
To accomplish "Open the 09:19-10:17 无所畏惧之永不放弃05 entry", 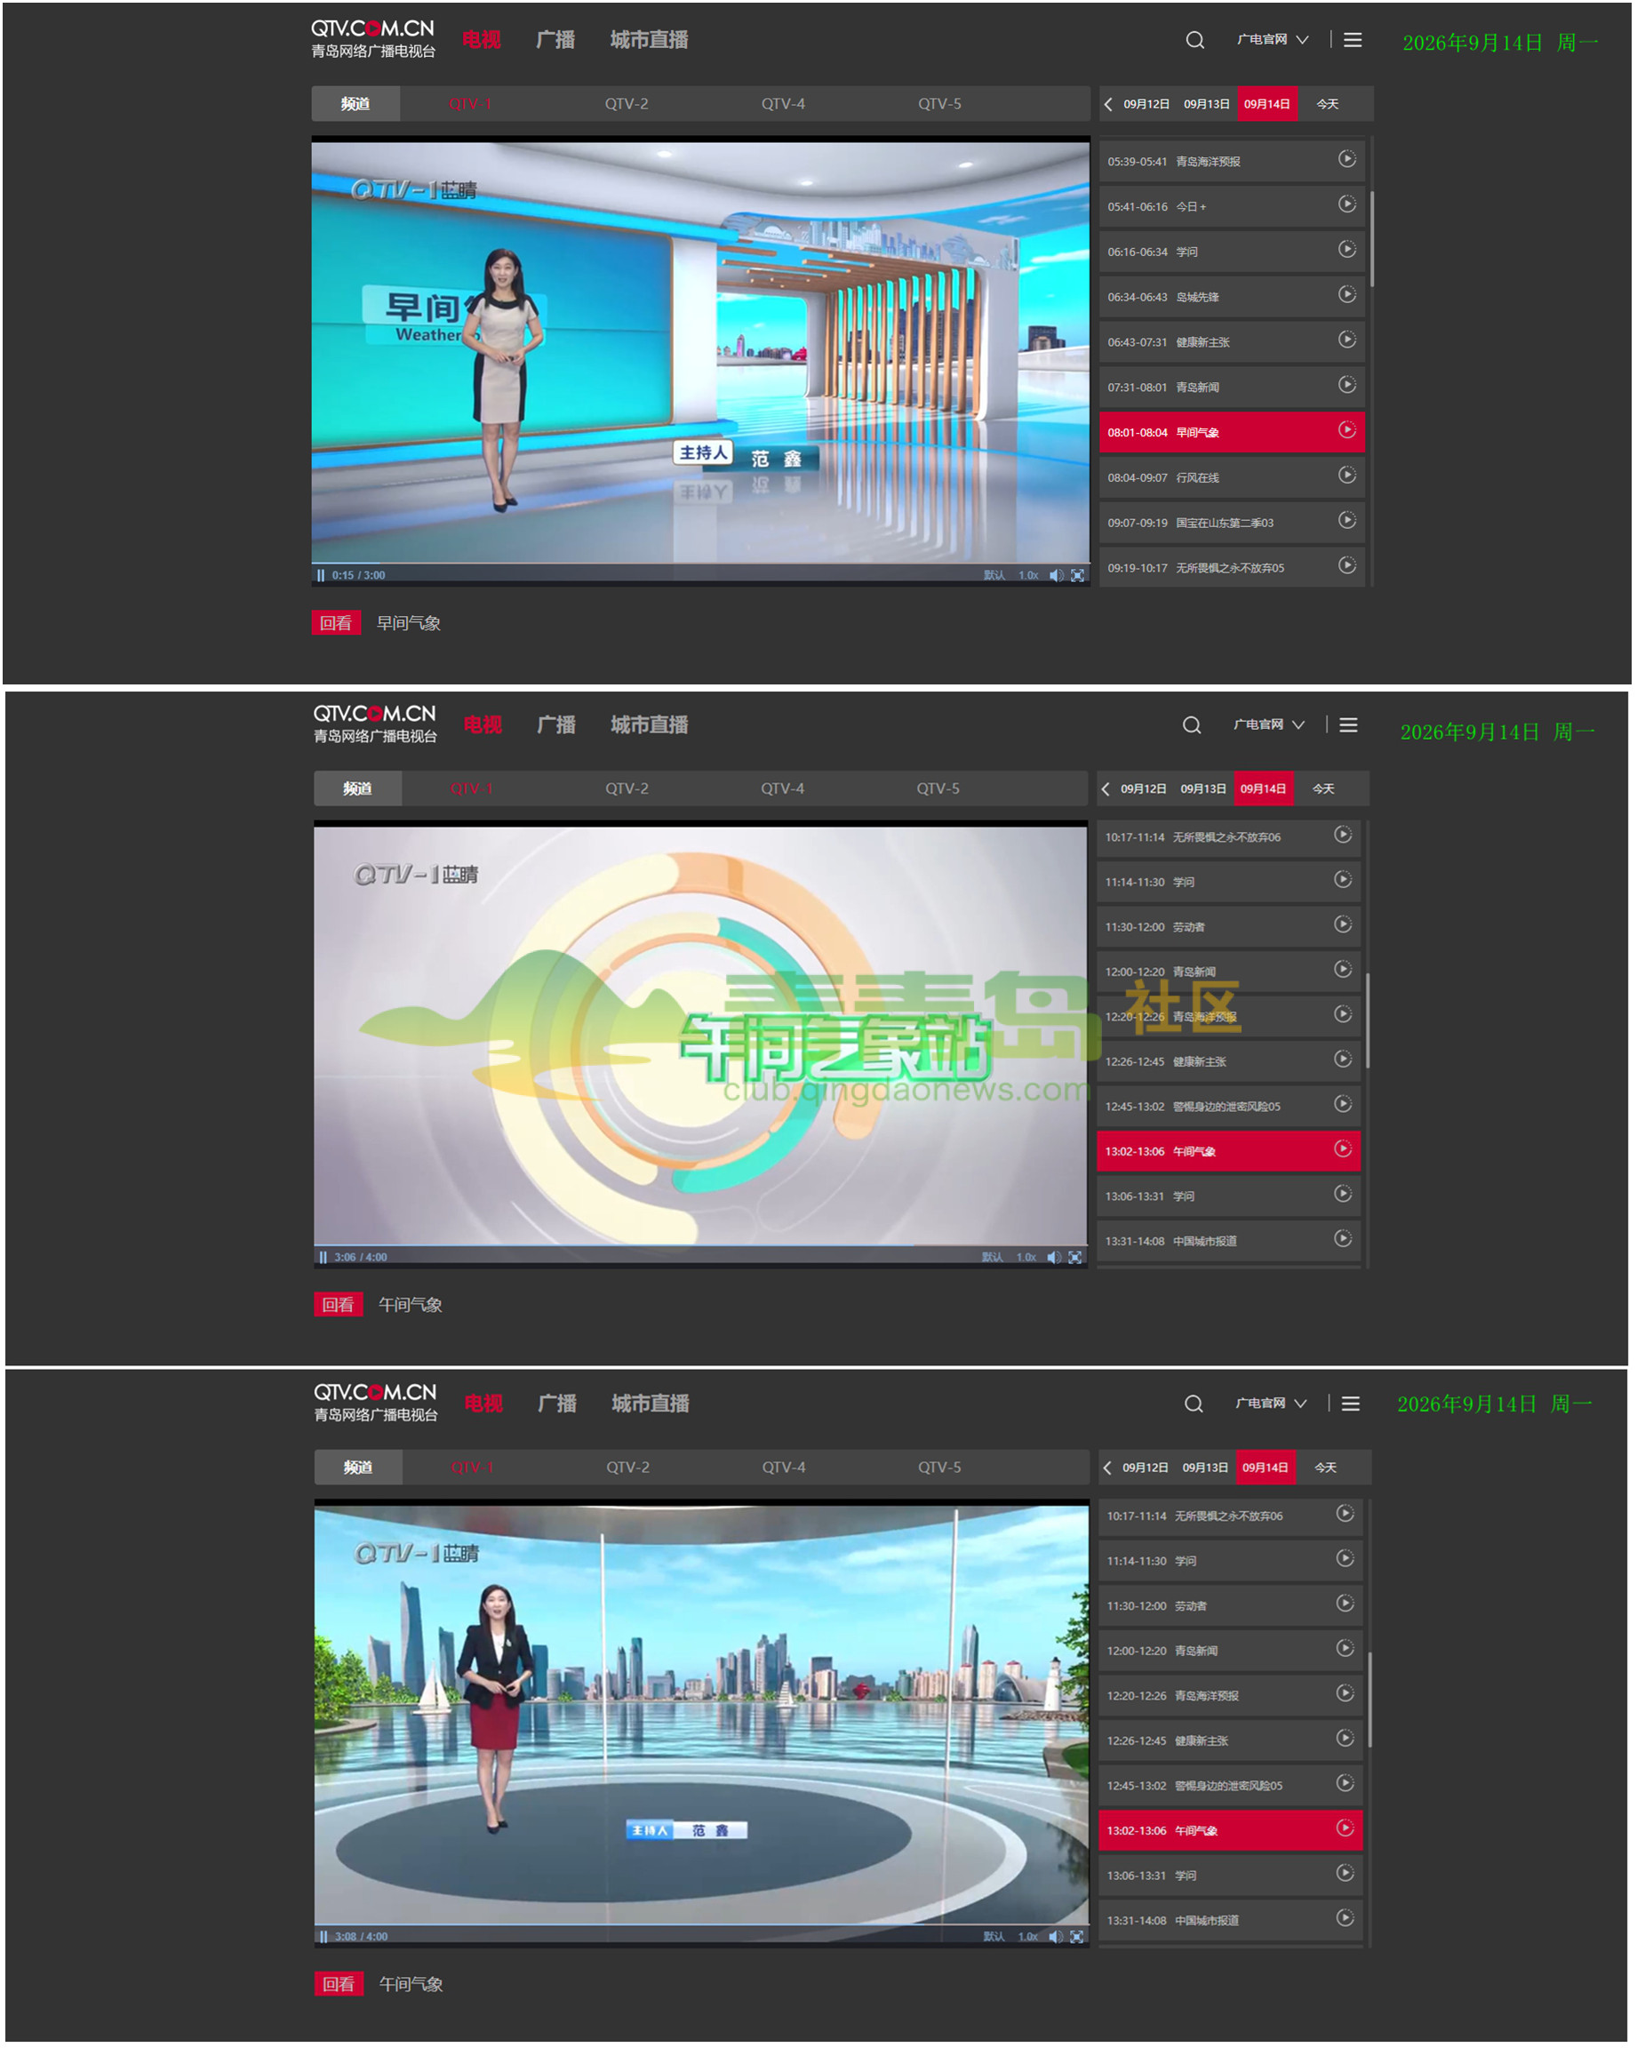I will [1232, 567].
